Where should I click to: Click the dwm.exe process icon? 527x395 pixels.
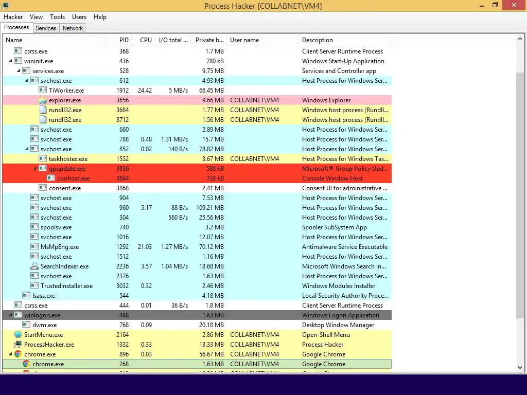click(26, 325)
